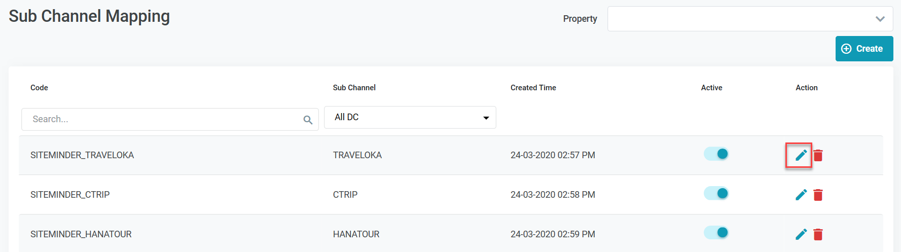Disable Active switch for CTRIP
The image size is (901, 252).
716,193
